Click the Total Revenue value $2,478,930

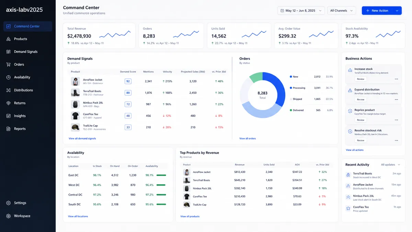[79, 36]
